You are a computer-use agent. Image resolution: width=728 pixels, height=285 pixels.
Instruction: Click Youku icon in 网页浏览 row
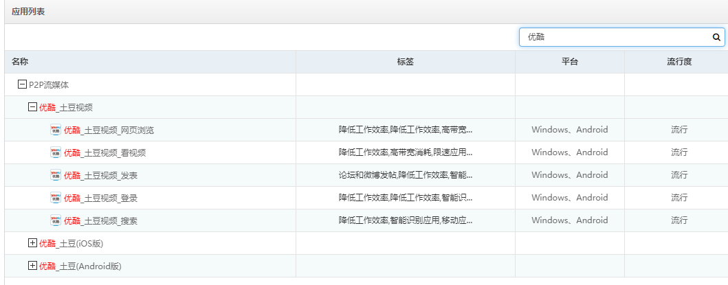(56, 130)
